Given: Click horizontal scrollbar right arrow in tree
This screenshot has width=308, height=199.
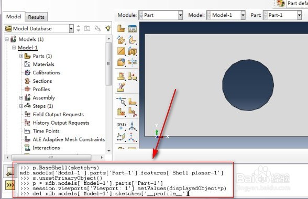Looking at the screenshot, I should pos(102,157).
